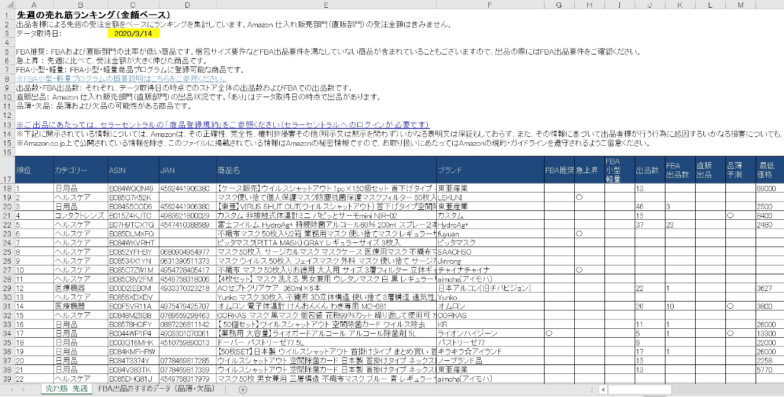Click brand cell 日本アルコン(旧チバビジョン)
784x397 pixels.
point(489,288)
